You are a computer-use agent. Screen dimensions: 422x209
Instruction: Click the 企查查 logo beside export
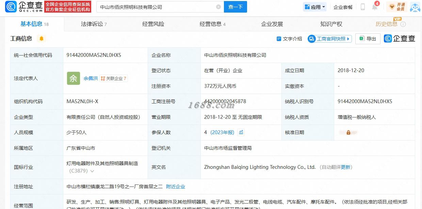pos(400,38)
